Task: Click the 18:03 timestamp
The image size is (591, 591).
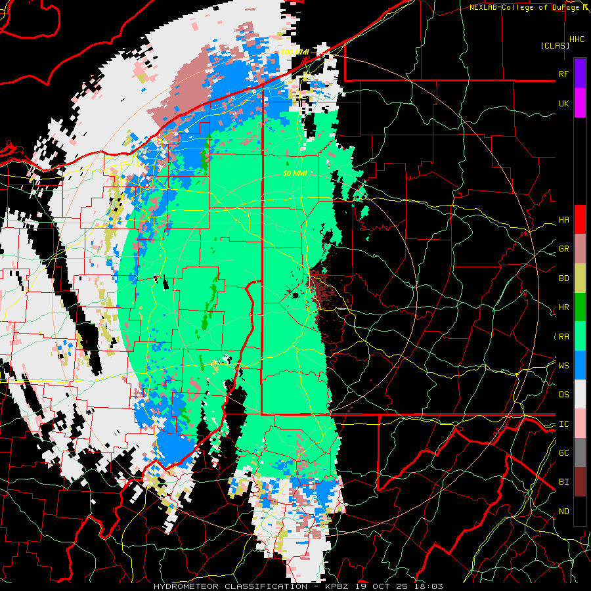Action: [x=429, y=586]
